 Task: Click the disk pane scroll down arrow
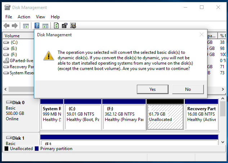223,142
